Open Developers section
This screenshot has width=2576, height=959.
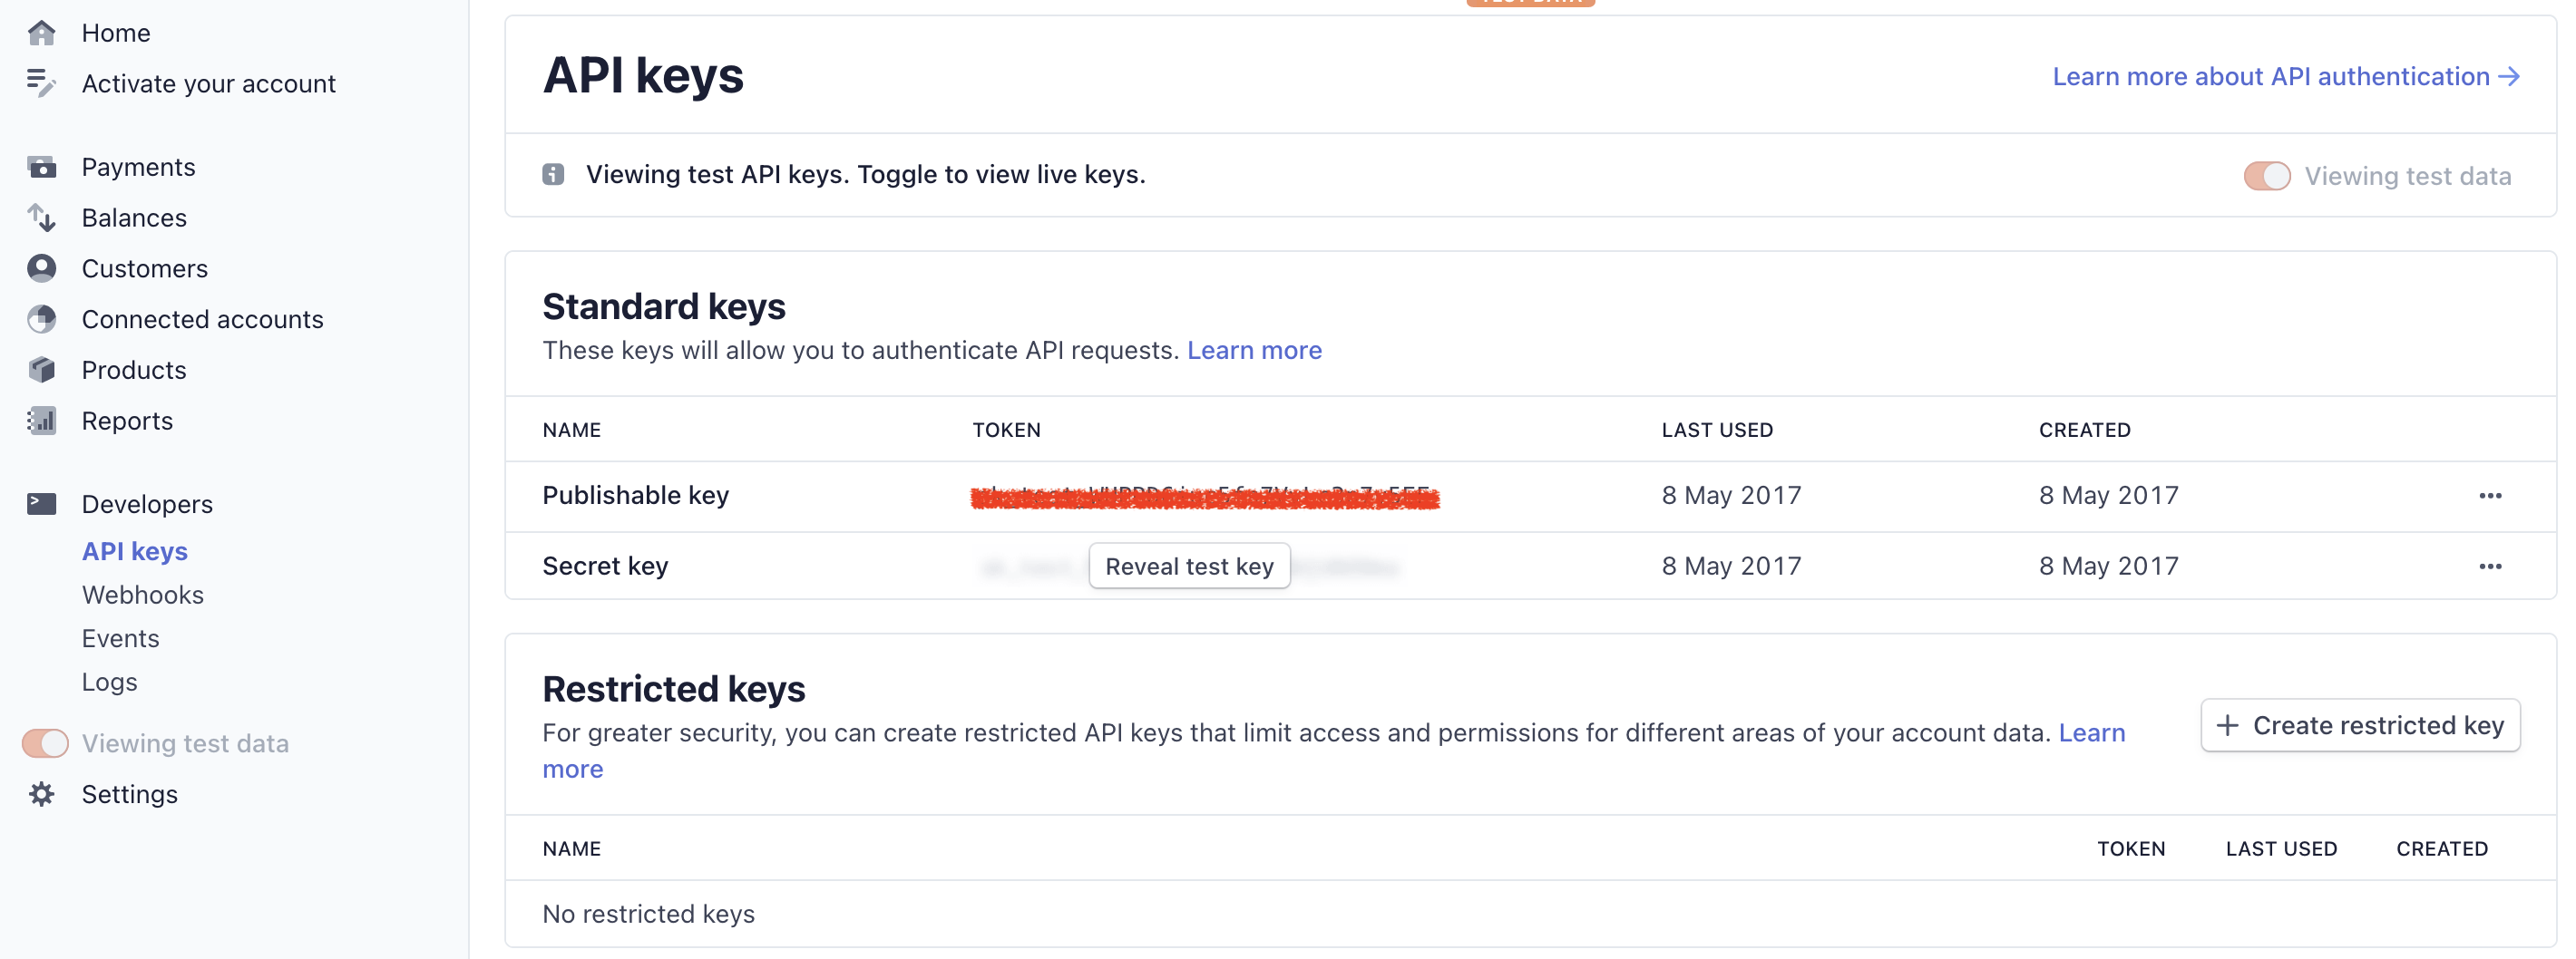(x=147, y=505)
